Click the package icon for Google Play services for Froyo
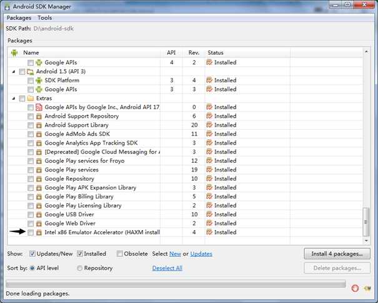The width and height of the screenshot is (378, 303). click(x=39, y=161)
